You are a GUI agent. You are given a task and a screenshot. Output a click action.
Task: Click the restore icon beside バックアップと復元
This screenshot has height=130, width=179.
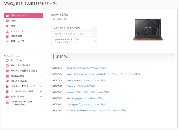point(7,66)
